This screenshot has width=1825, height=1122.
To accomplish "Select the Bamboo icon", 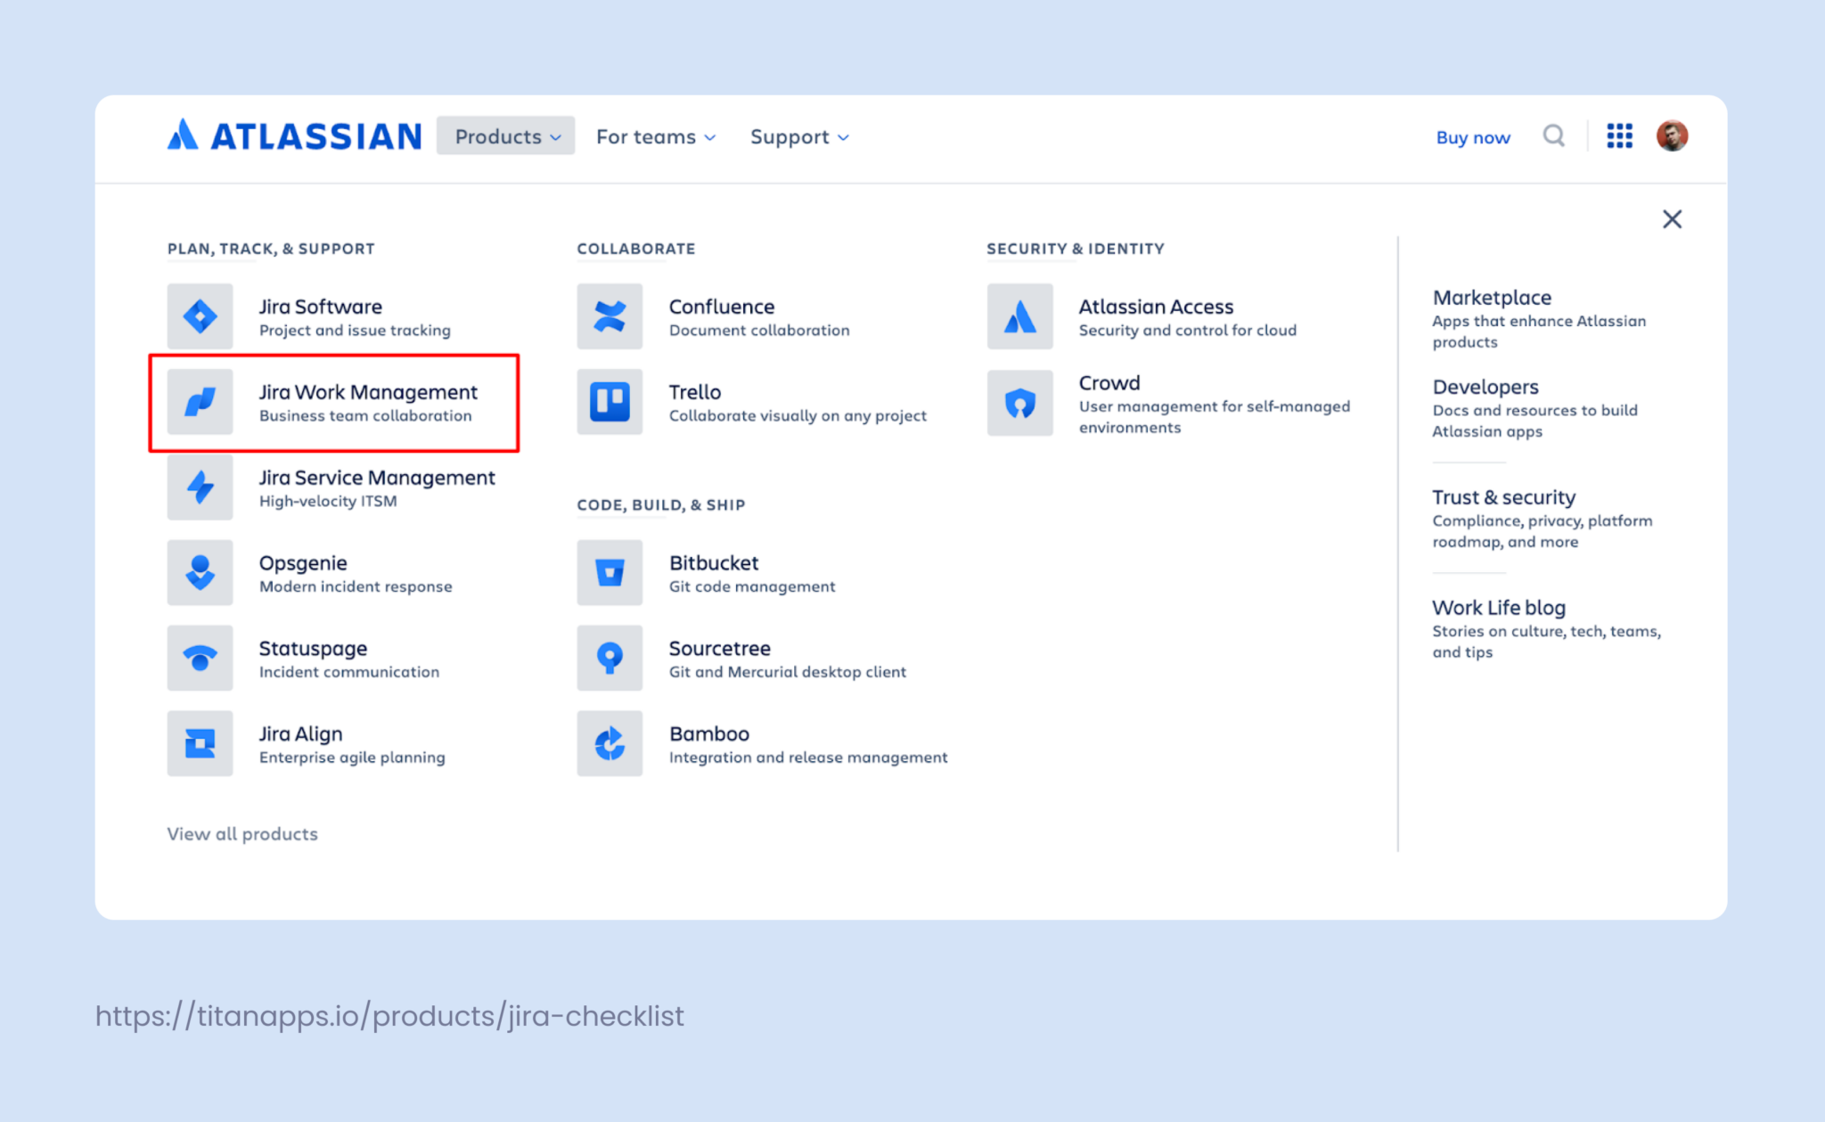I will click(x=610, y=743).
